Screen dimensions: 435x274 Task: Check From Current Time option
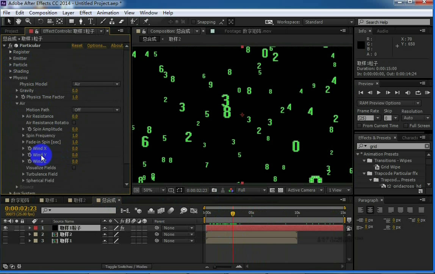click(359, 126)
